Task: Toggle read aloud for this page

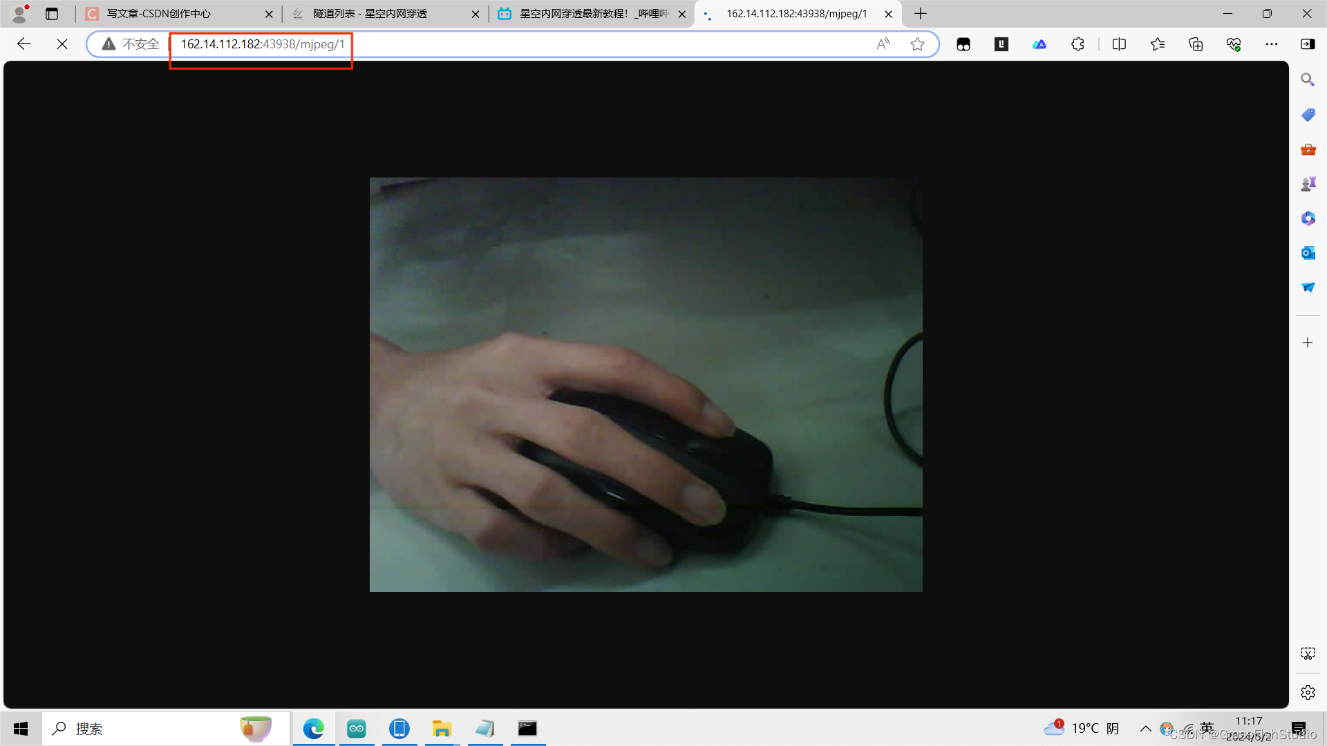Action: point(883,44)
